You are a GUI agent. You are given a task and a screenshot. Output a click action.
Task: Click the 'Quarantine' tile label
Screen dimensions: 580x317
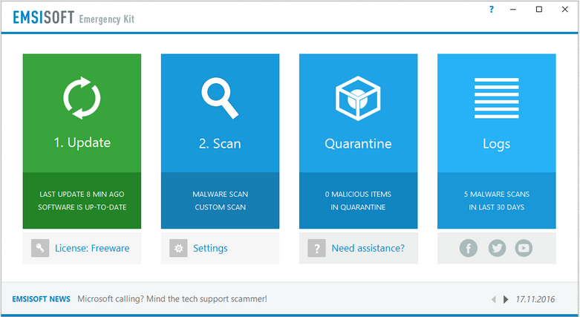point(358,143)
